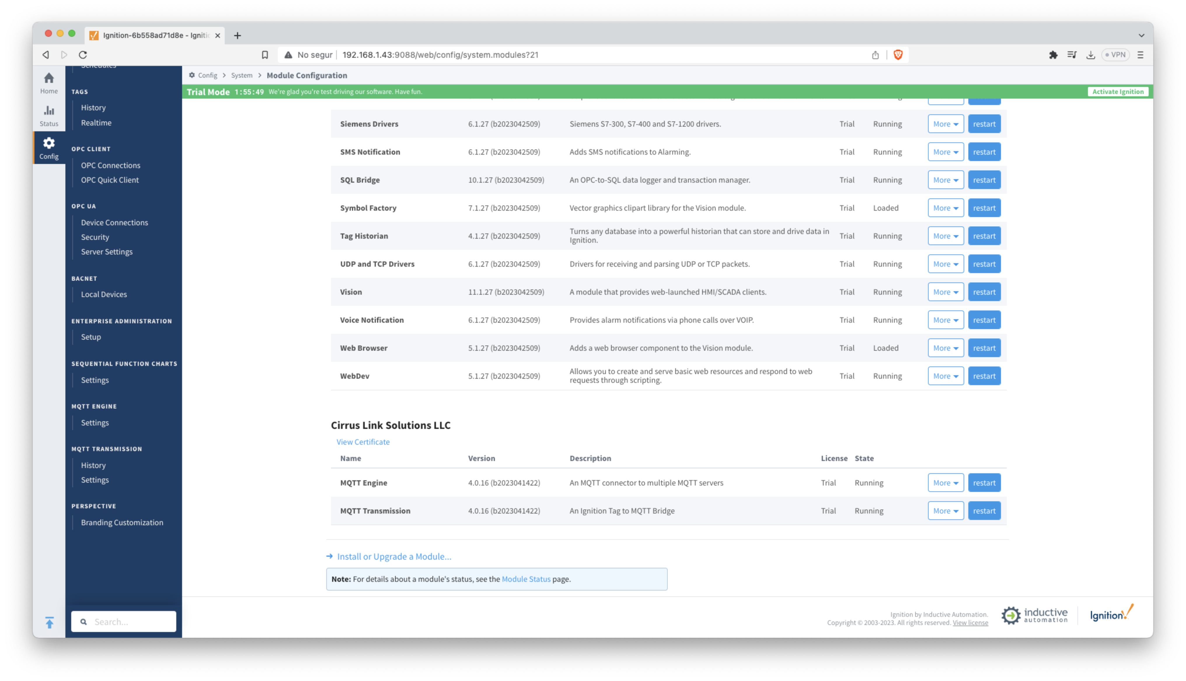Open browser extensions puzzle icon

tap(1053, 55)
